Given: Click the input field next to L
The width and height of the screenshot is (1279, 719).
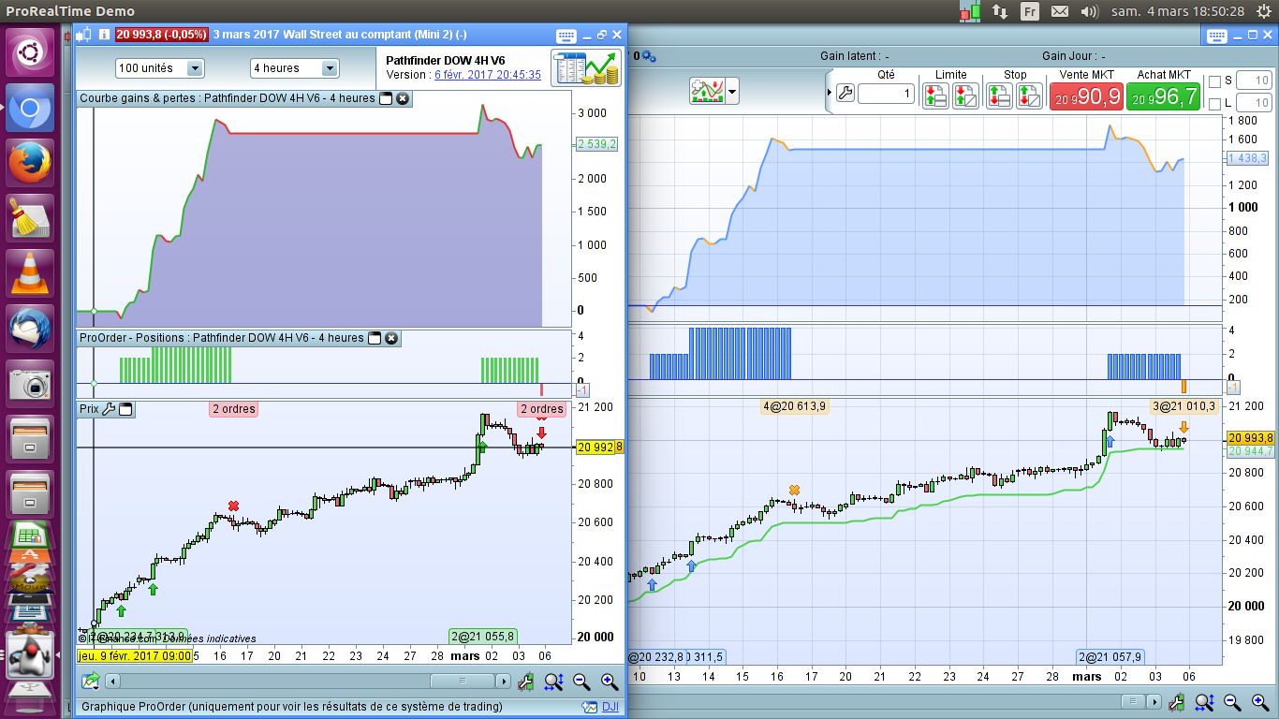Looking at the screenshot, I should coord(1255,103).
